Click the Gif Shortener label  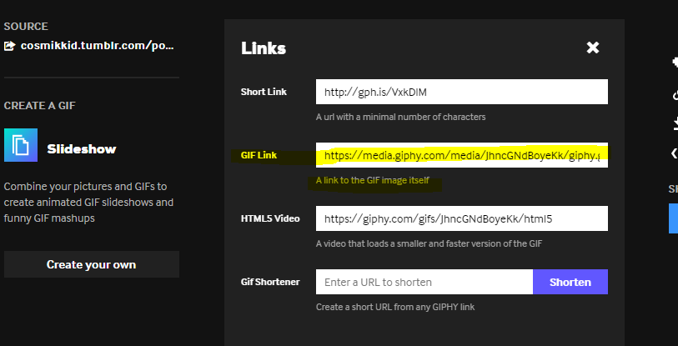click(270, 282)
